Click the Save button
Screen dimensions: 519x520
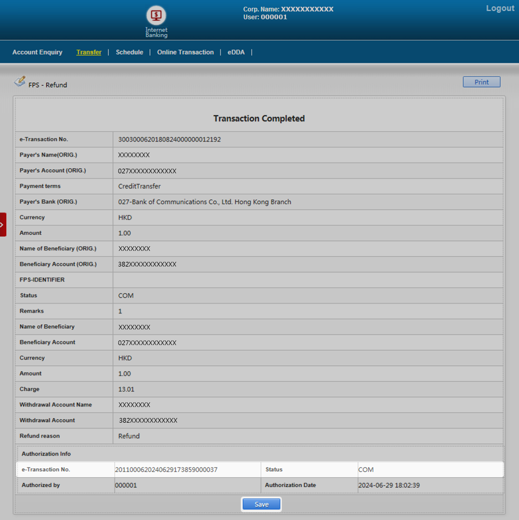point(262,504)
